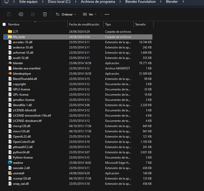Select the pthreadVC2.dll file name
The height and width of the screenshot is (191, 204).
(23, 147)
